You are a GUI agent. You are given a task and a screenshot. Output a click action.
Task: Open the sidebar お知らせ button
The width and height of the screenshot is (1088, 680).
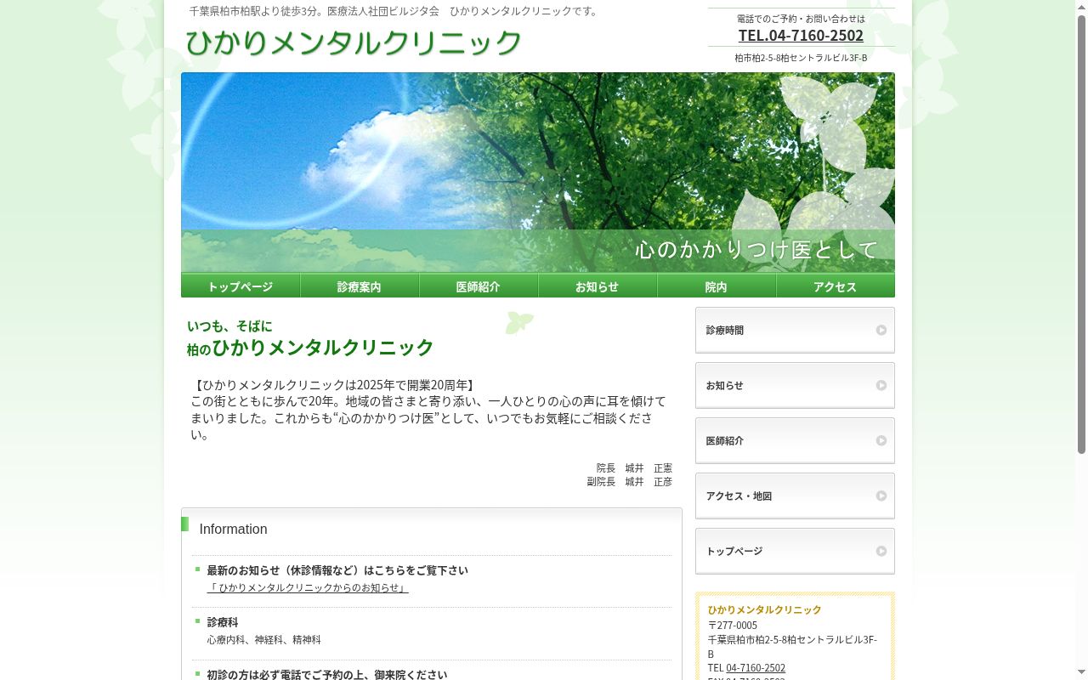(795, 385)
